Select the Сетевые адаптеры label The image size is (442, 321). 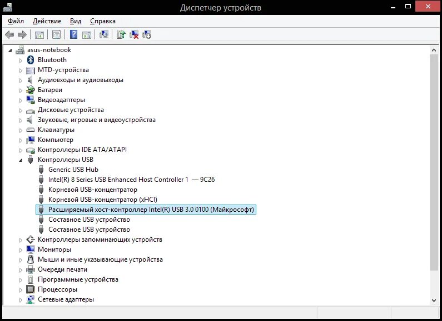click(66, 299)
